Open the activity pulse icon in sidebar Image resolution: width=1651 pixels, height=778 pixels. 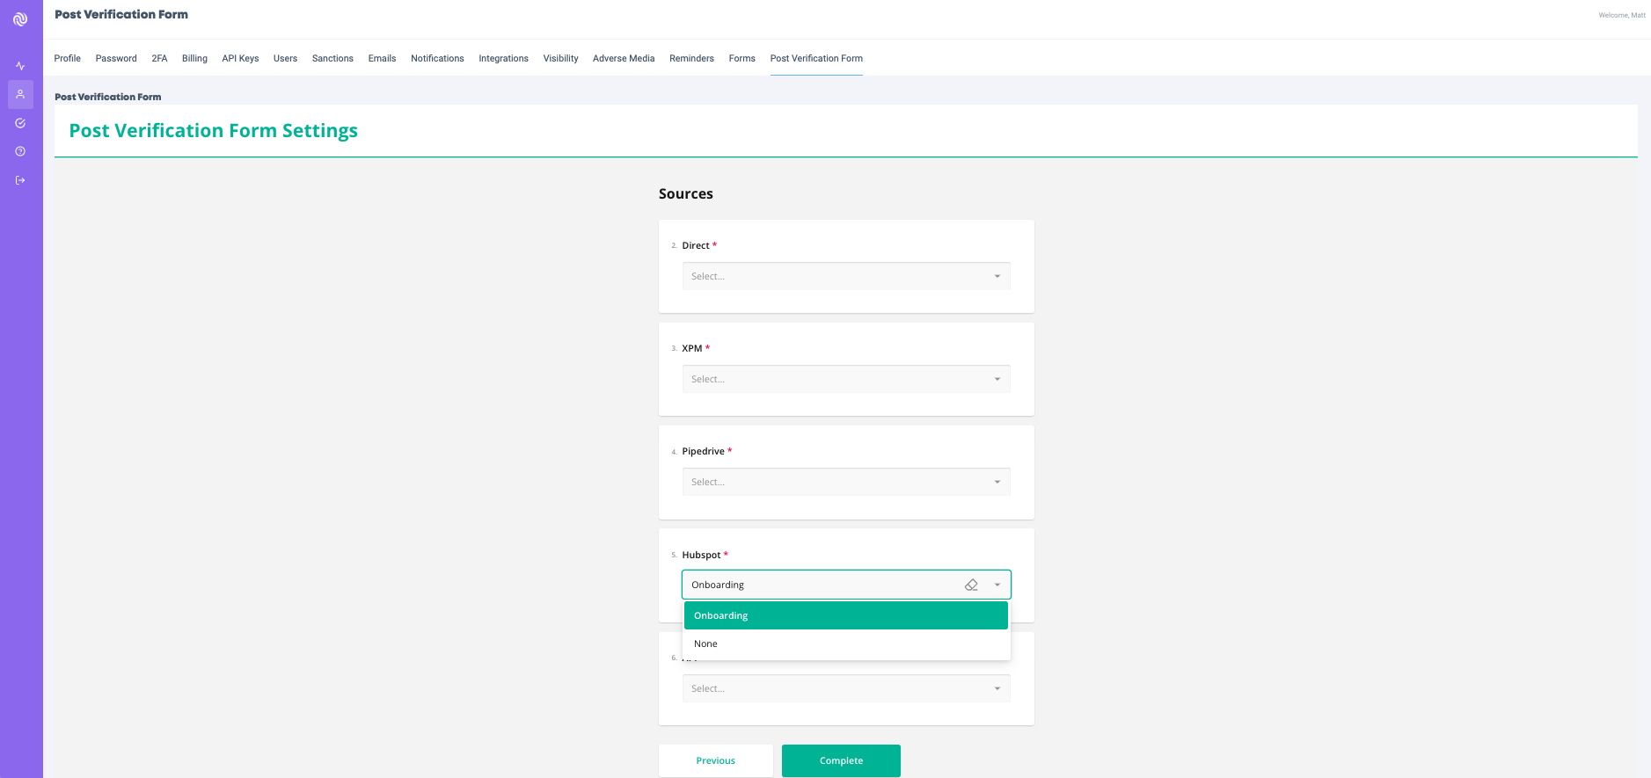[20, 66]
